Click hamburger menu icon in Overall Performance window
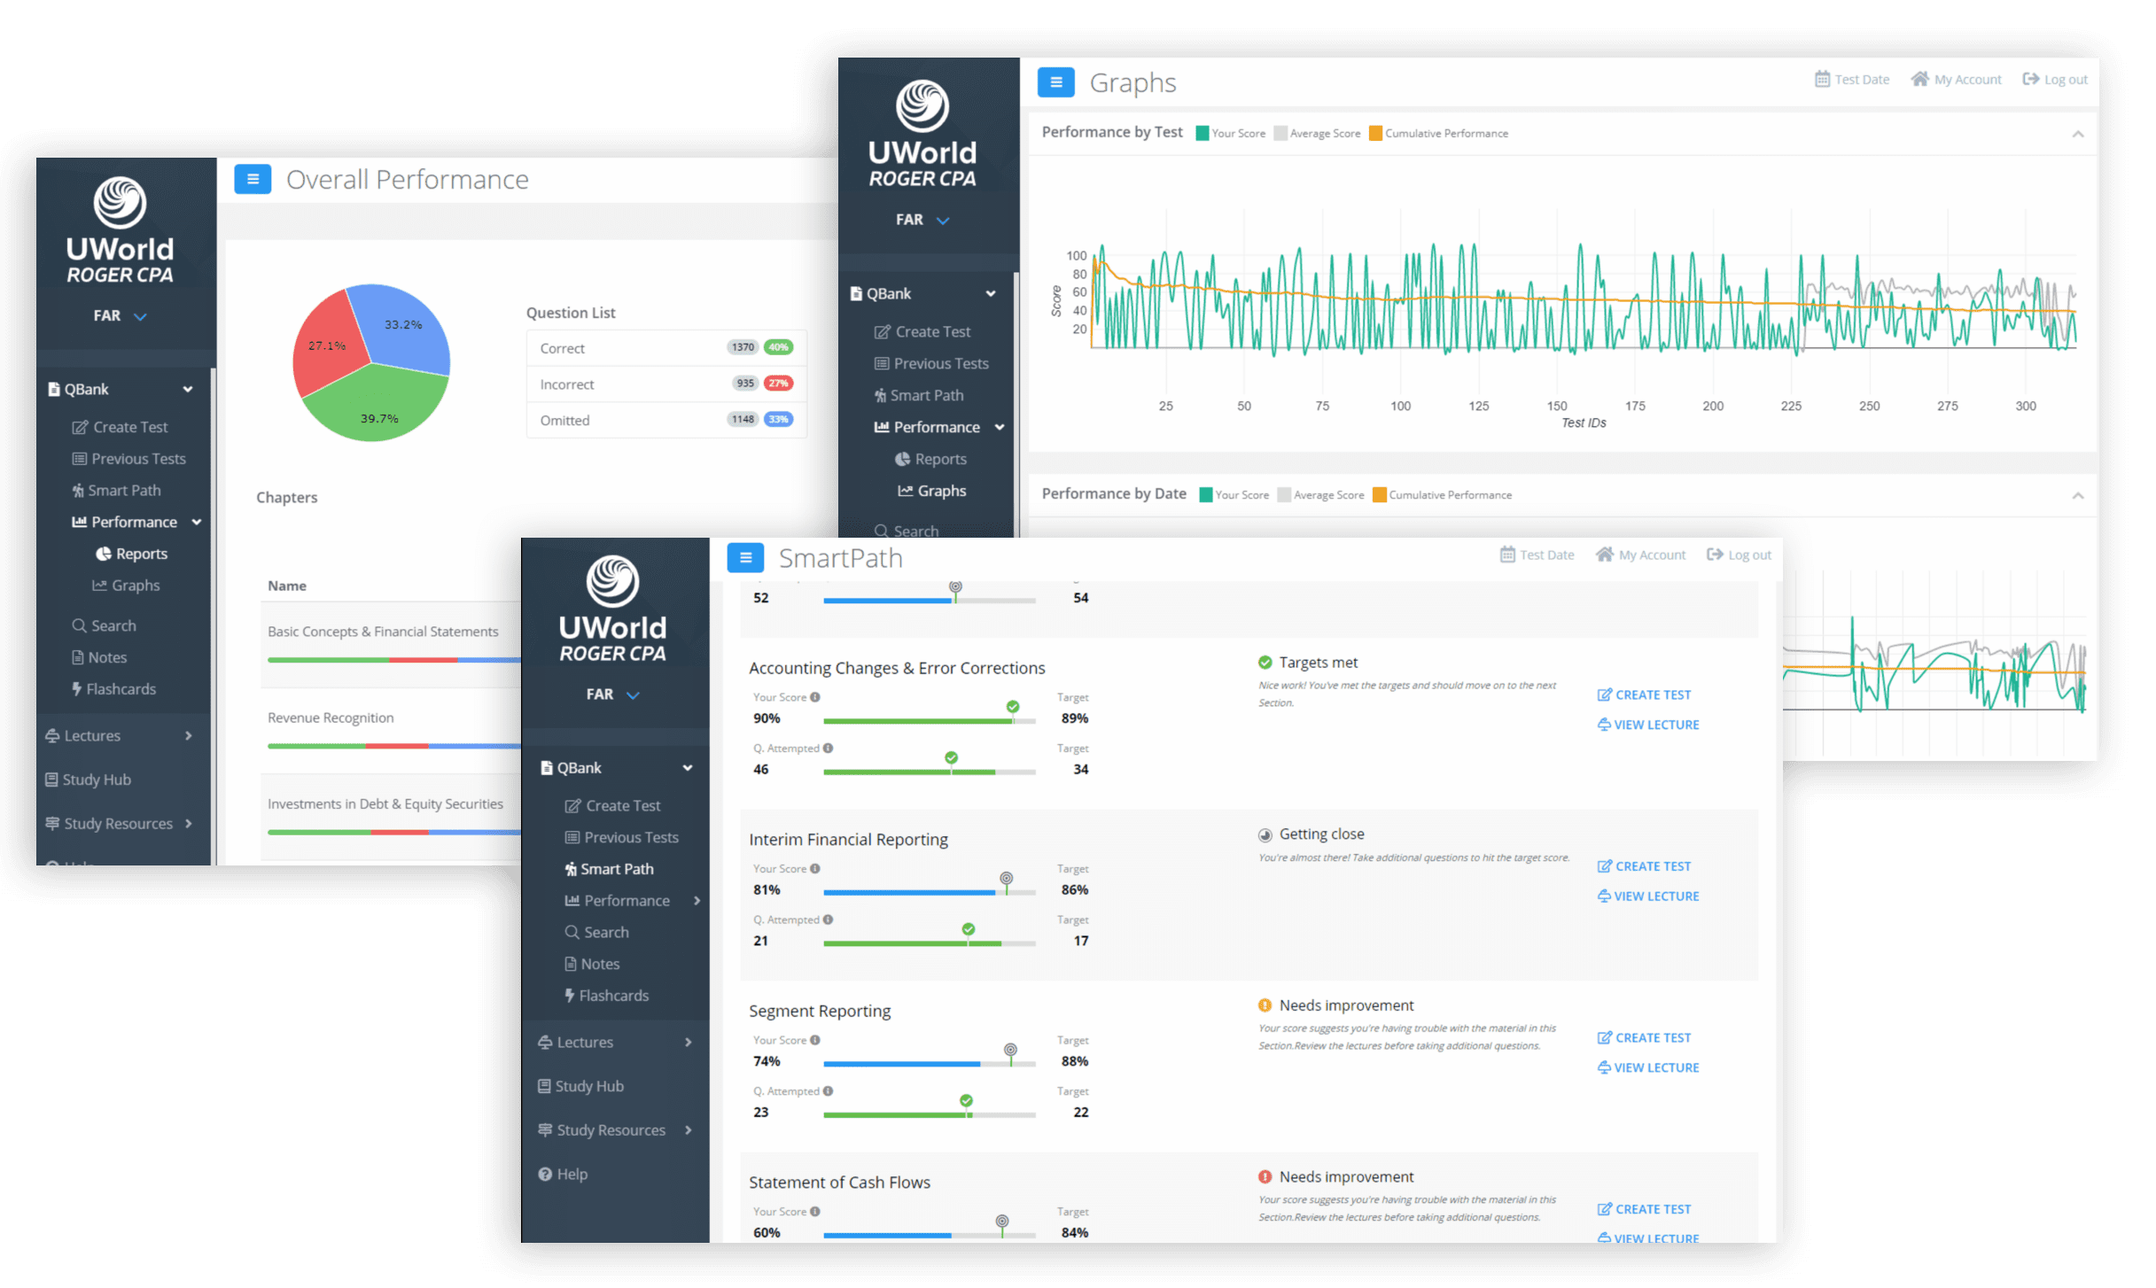The width and height of the screenshot is (2156, 1288). (253, 179)
